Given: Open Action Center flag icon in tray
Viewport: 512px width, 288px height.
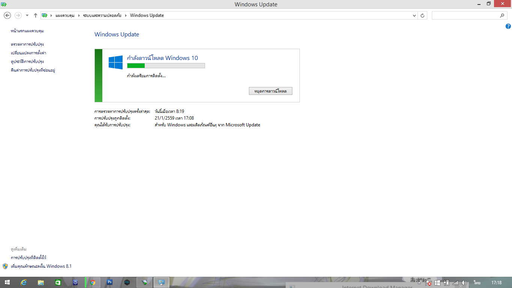Looking at the screenshot, I should 429,283.
